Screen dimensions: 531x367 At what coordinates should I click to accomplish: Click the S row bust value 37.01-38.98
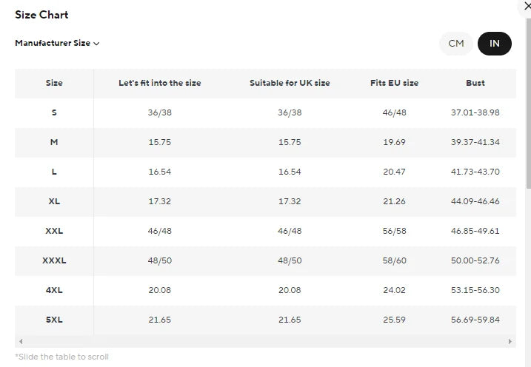point(475,112)
